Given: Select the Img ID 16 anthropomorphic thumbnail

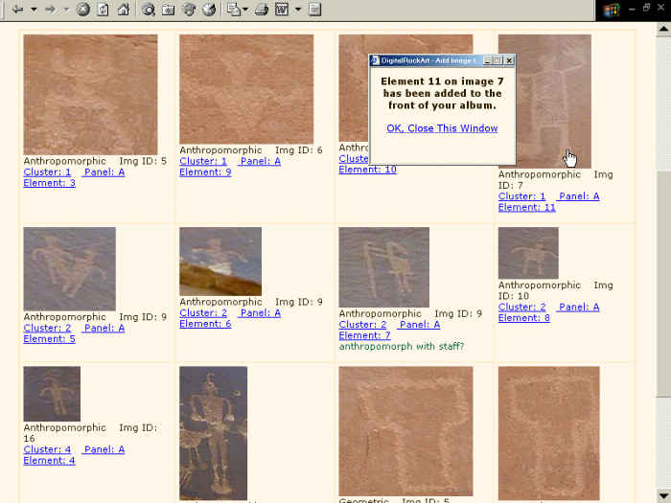Looking at the screenshot, I should pyautogui.click(x=52, y=394).
